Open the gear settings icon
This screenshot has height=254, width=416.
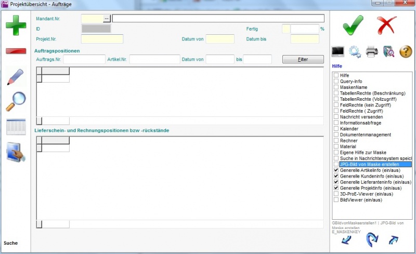355,51
